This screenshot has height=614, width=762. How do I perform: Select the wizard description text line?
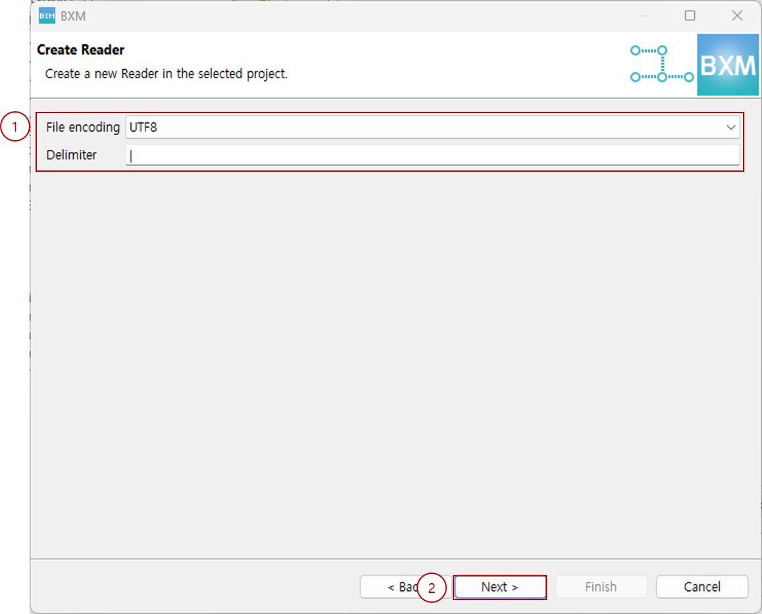point(166,74)
